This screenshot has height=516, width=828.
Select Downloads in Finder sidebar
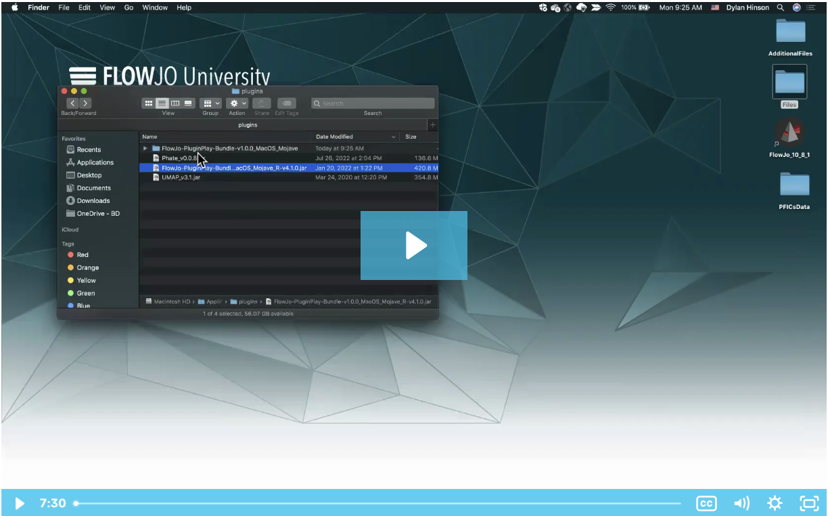tap(93, 201)
